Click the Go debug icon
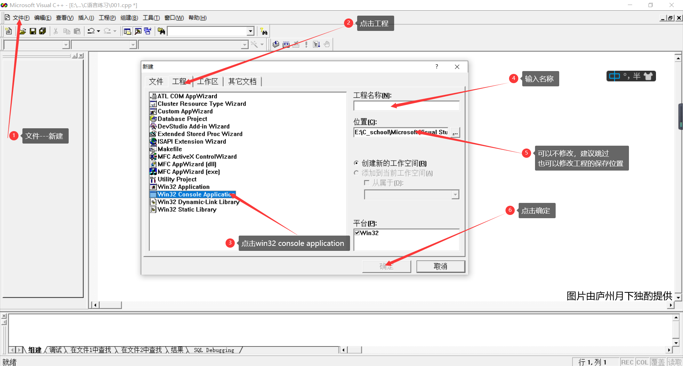This screenshot has width=683, height=366. (316, 44)
